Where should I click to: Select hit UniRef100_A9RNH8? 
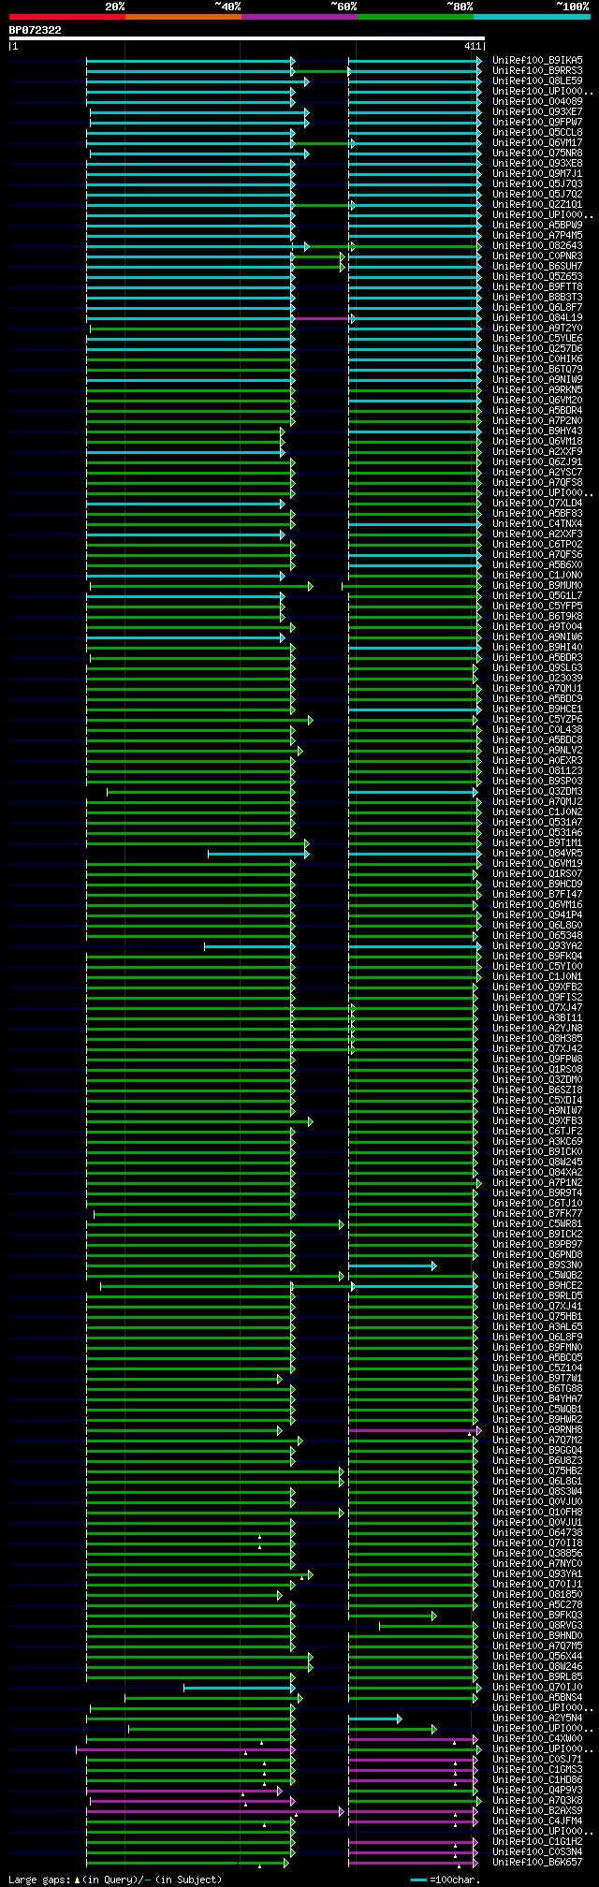[537, 1429]
